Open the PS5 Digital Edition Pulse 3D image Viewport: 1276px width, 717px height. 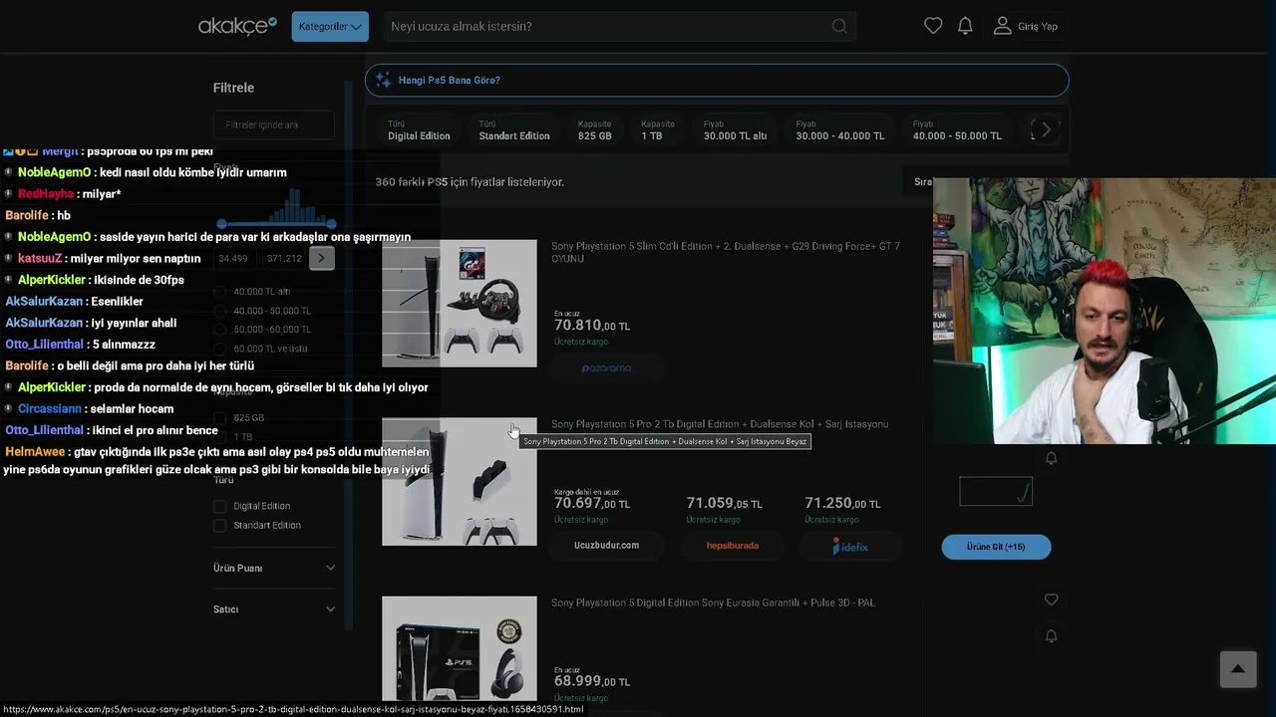[x=460, y=648]
